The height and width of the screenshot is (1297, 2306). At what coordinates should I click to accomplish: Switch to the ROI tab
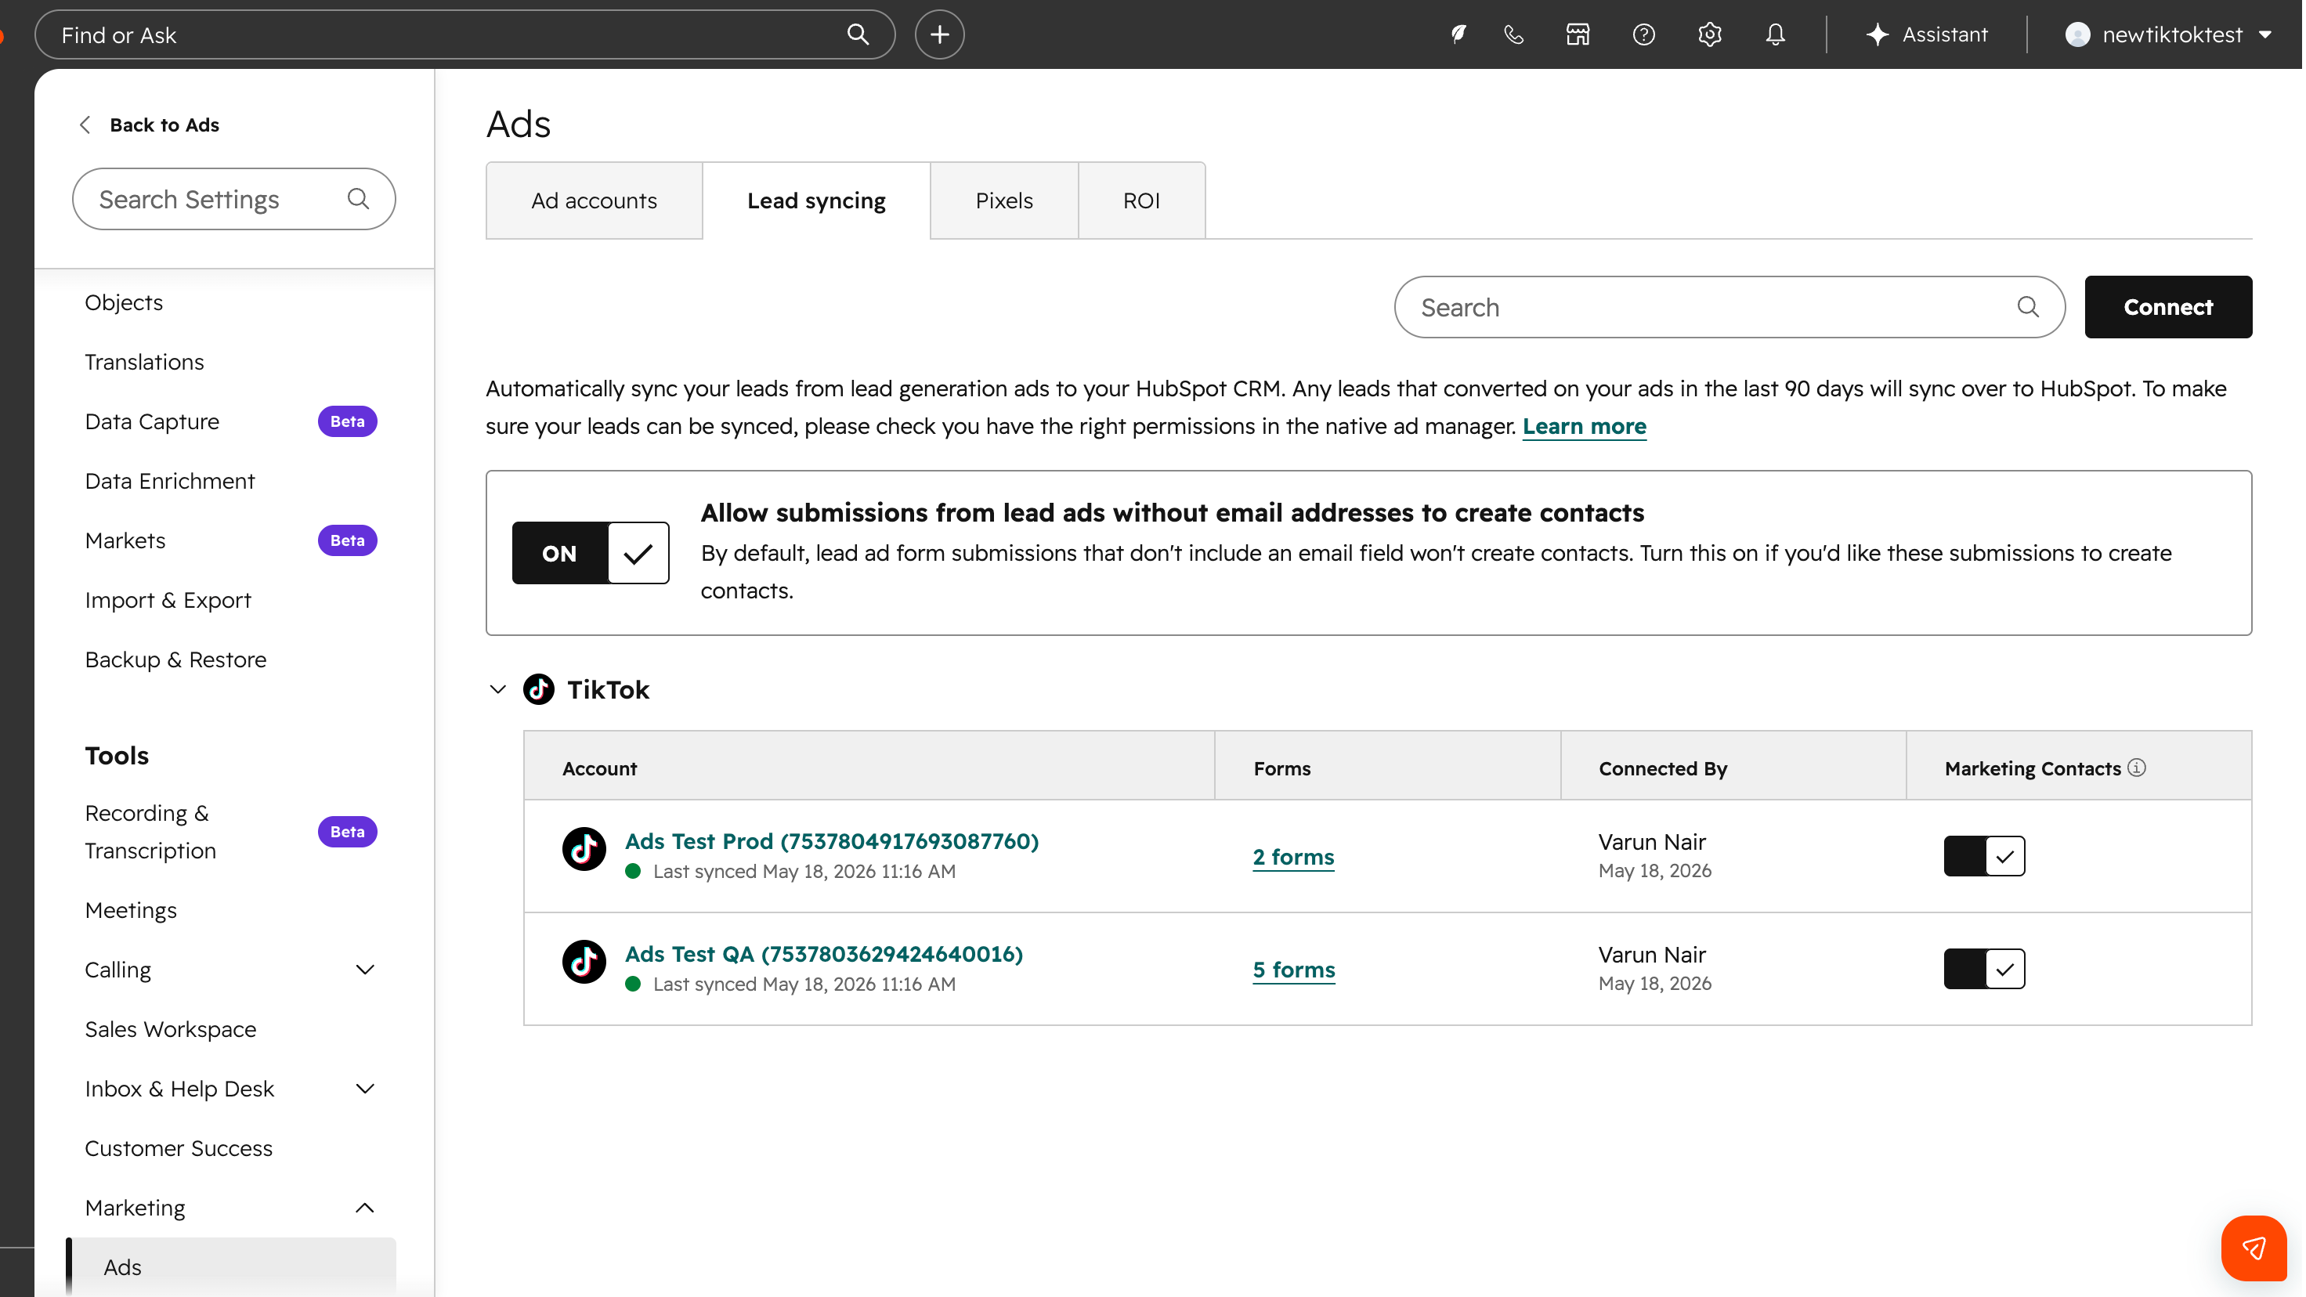click(1141, 201)
